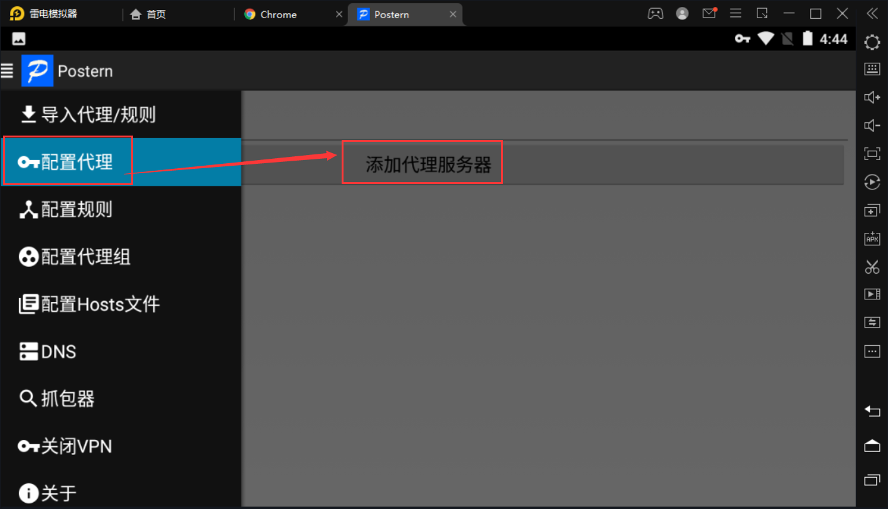Open keyboard mapping icon

pyautogui.click(x=872, y=69)
